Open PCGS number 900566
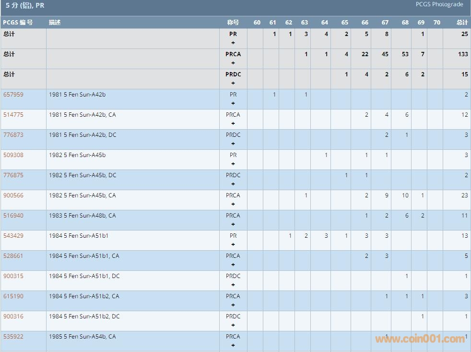471x352 pixels. (x=13, y=195)
